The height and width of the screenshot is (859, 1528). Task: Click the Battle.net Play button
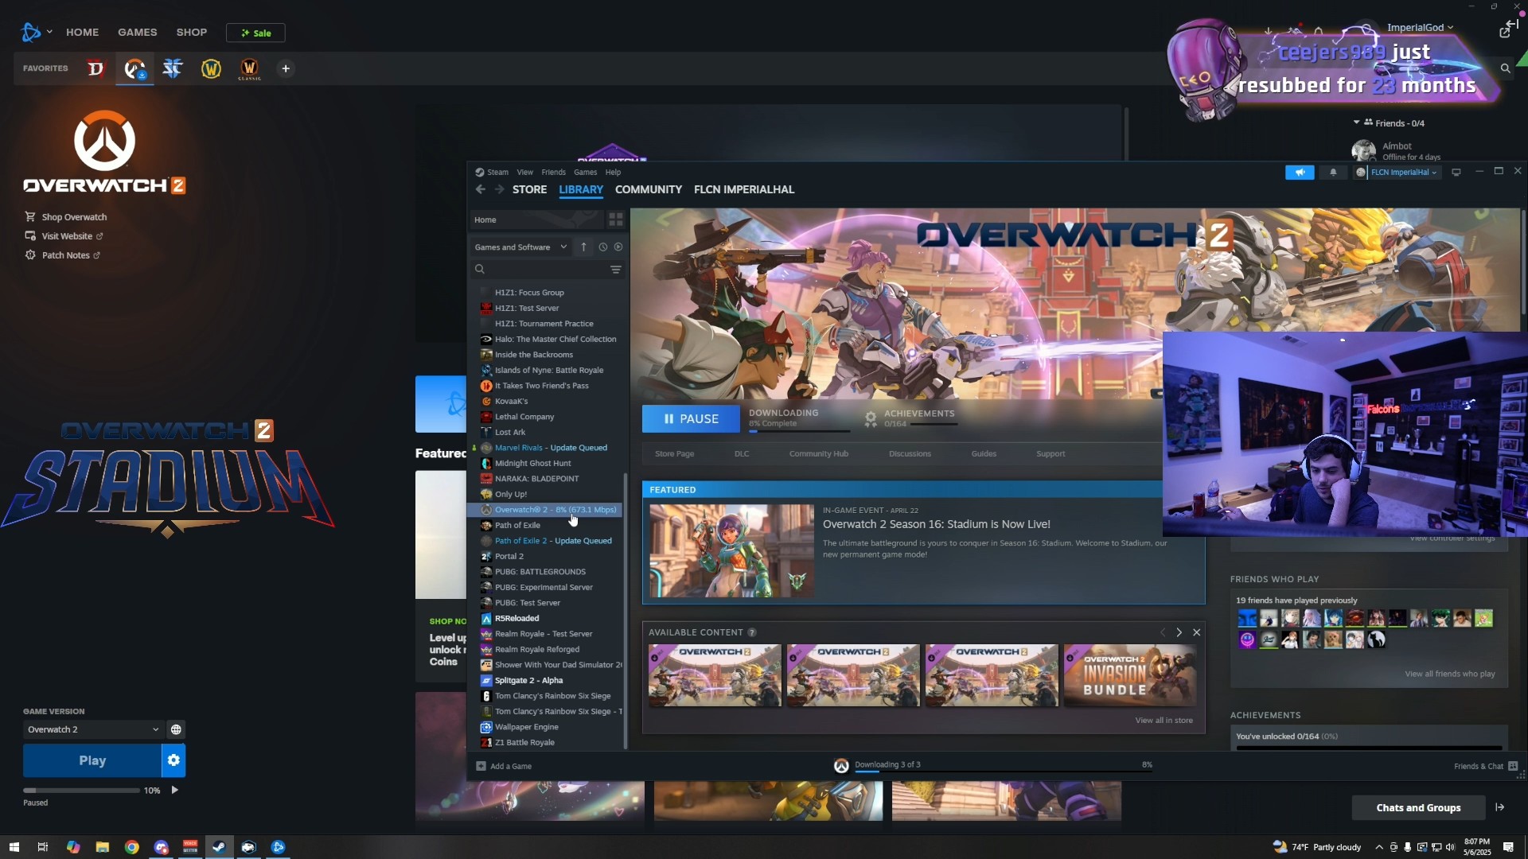coord(92,760)
